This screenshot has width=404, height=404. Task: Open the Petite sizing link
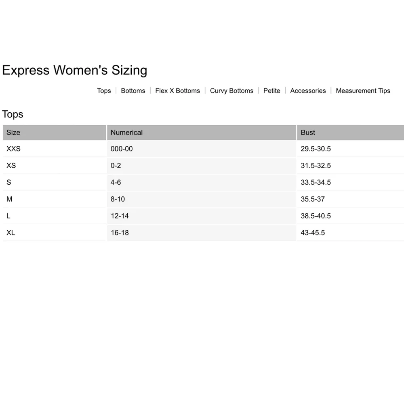[x=271, y=90]
